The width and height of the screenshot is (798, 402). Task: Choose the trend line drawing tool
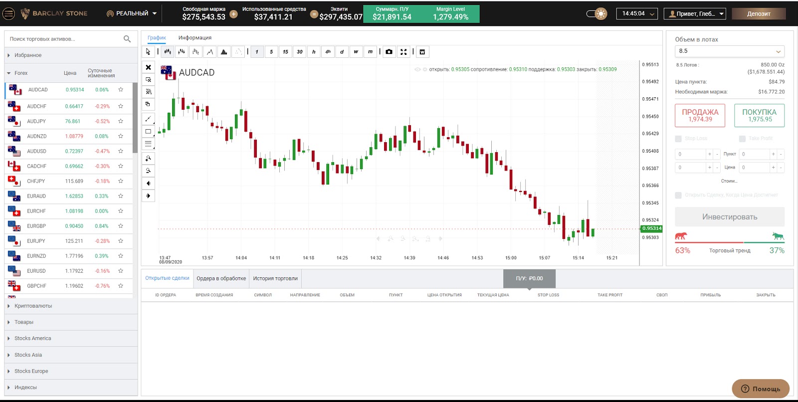tap(148, 119)
